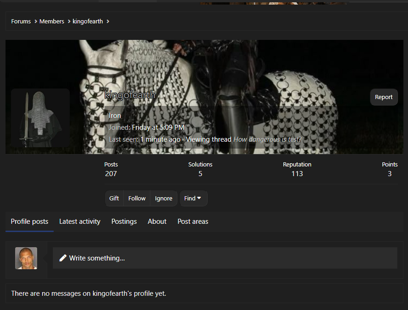Image resolution: width=408 pixels, height=310 pixels.
Task: Follow kingofearth
Action: (x=137, y=199)
